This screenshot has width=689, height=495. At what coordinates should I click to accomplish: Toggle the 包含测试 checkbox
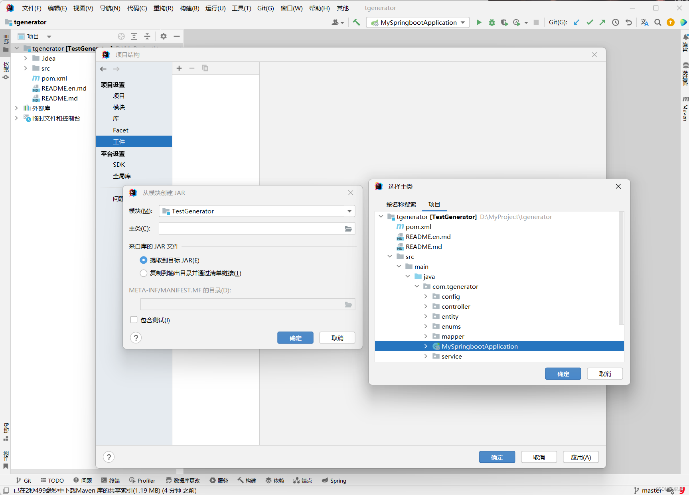pos(134,320)
